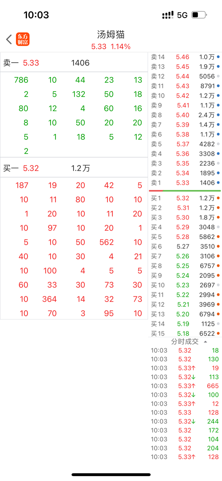Screen dimensions: 222x481
Task: Tap the 汤姆猫 stock title
Action: click(x=111, y=35)
